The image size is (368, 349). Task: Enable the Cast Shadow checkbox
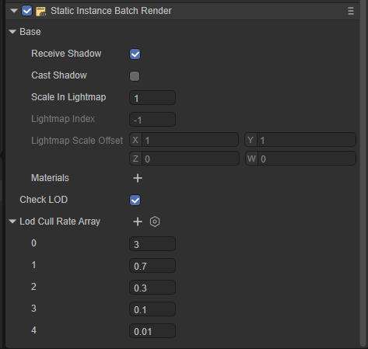[135, 76]
